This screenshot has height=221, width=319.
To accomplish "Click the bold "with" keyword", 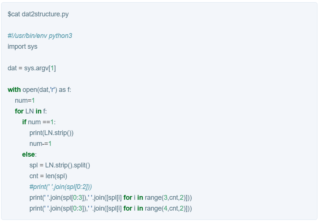I will point(14,90).
